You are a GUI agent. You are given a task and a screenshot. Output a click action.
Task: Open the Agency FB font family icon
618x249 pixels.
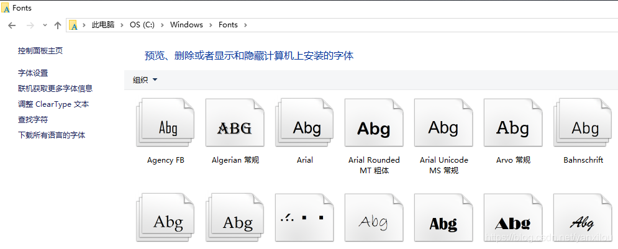coord(166,122)
